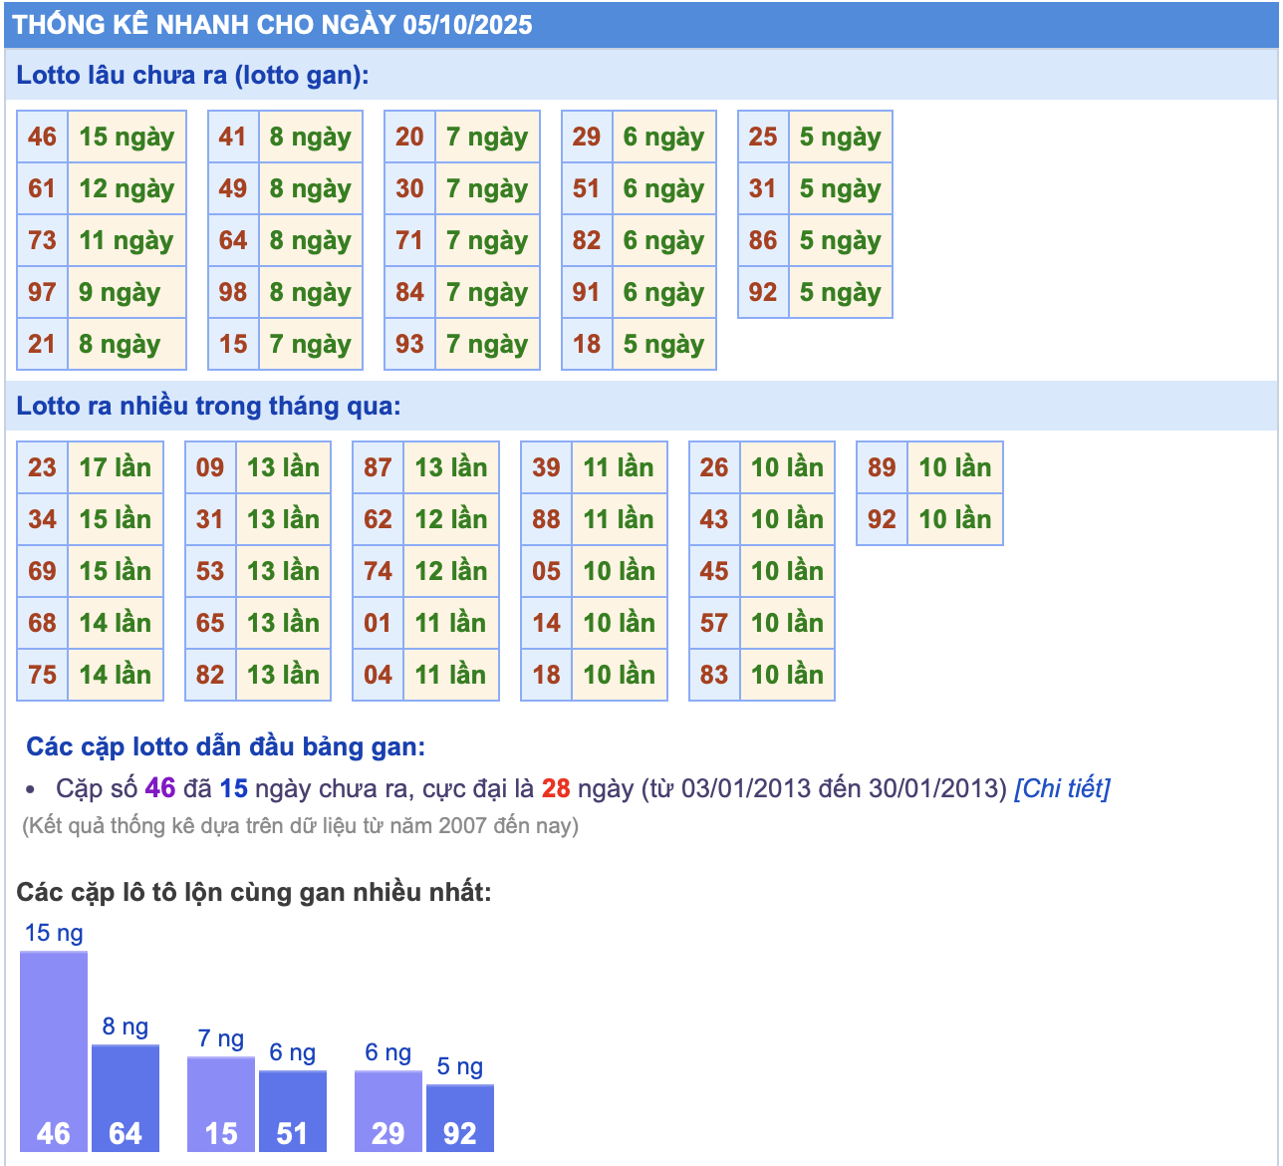The width and height of the screenshot is (1283, 1166).
Task: Click number 61 in the lotto gan table
Action: [x=42, y=188]
